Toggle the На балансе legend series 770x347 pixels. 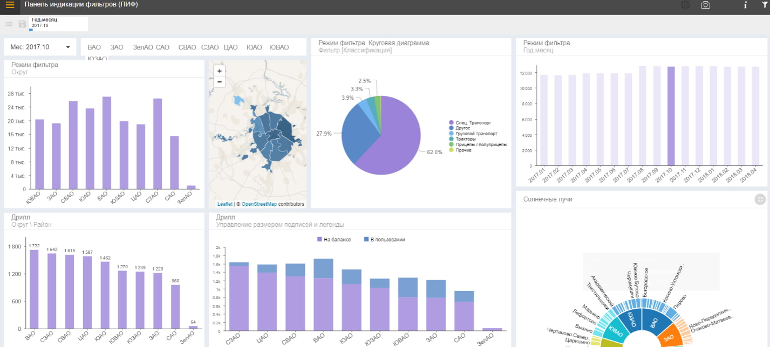point(335,239)
